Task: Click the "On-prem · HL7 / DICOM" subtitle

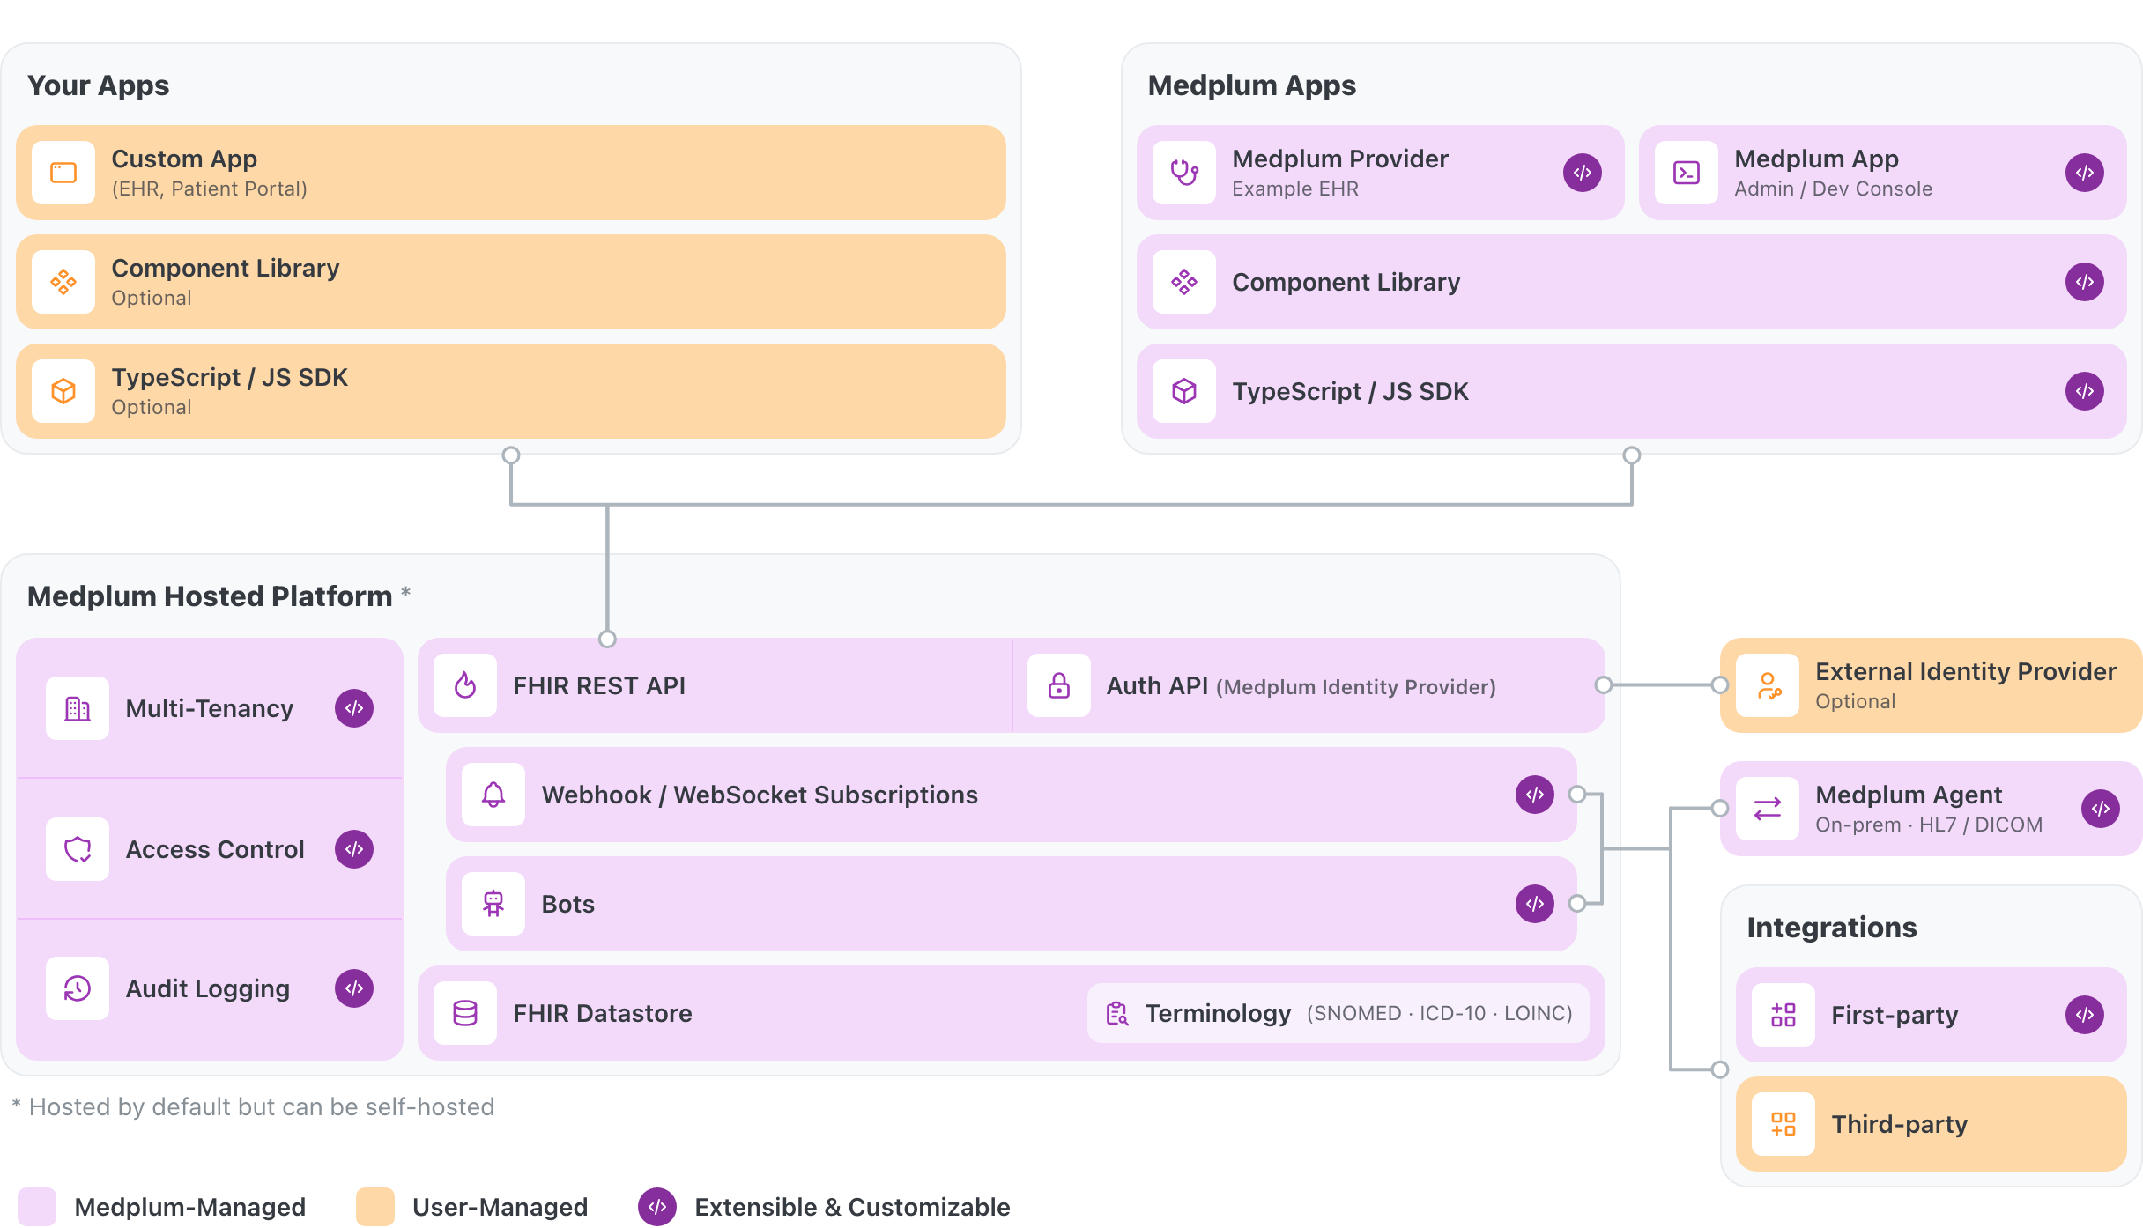Action: [1929, 825]
